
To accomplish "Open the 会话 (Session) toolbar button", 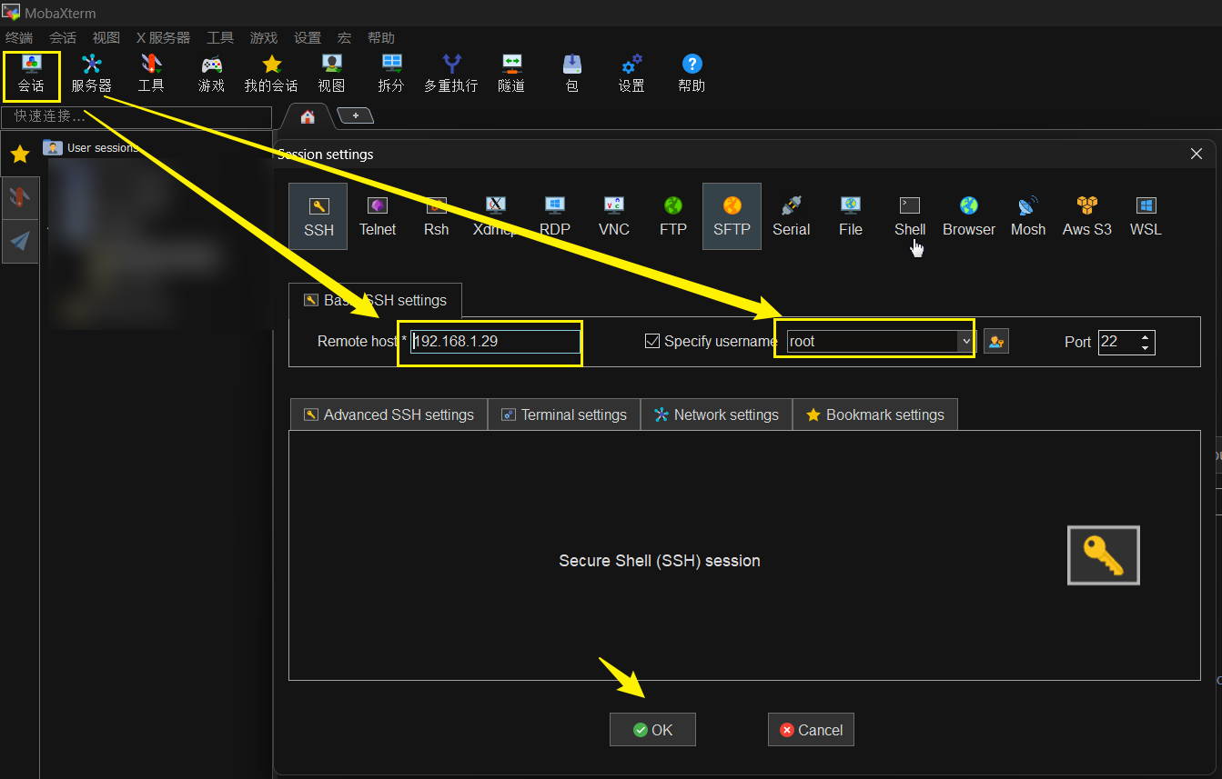I will (31, 74).
